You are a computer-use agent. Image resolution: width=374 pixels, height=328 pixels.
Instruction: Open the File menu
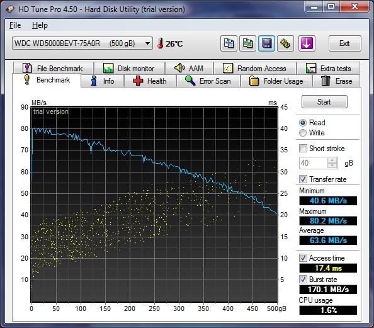15,25
